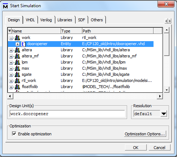
Task: Click the ModelSim M title bar icon
Action: (x=5, y=6)
